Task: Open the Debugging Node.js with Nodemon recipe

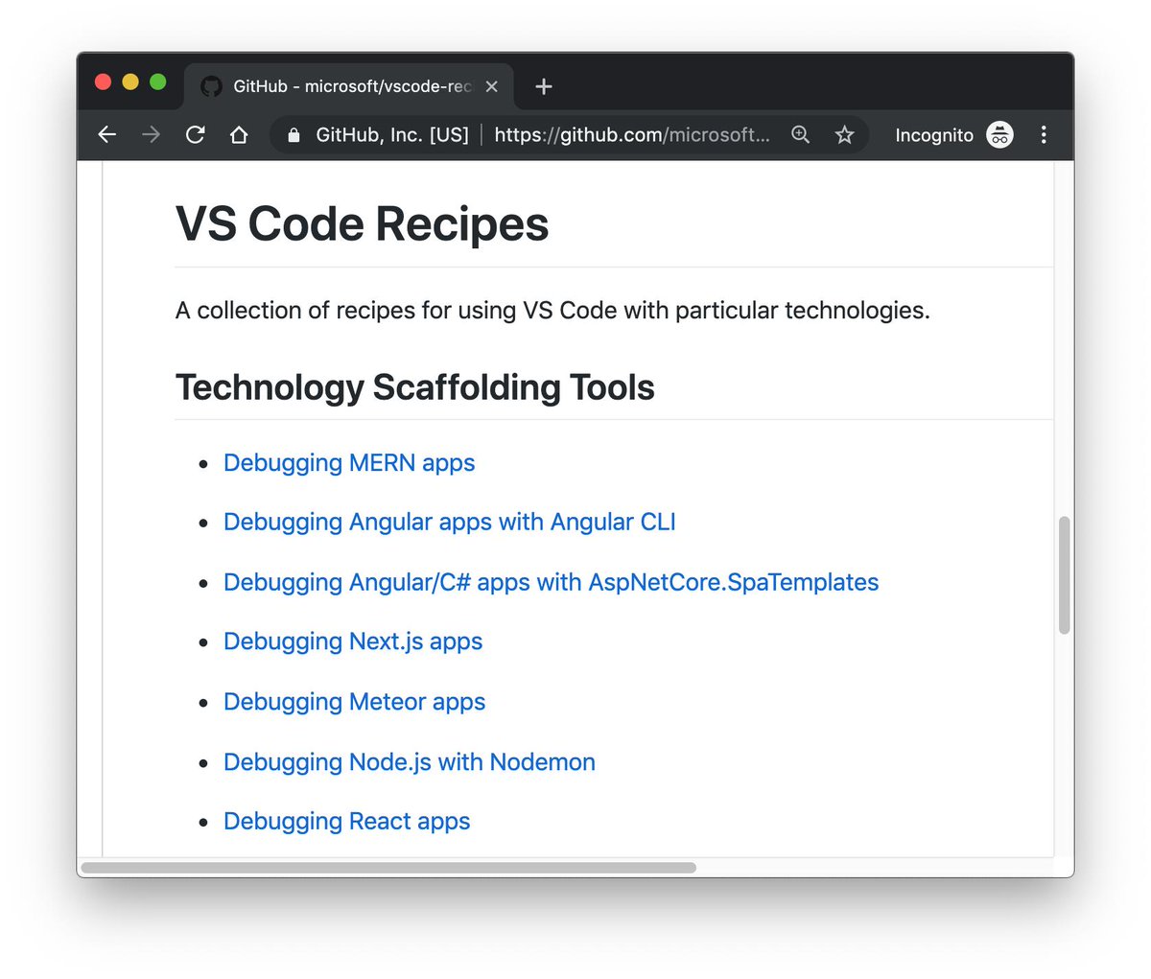Action: 409,761
